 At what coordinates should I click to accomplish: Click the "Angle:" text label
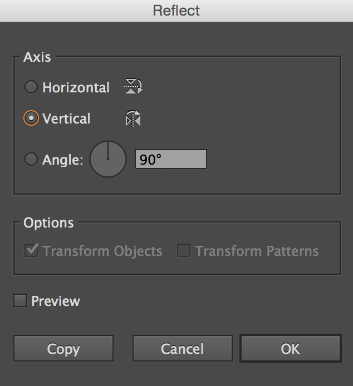coord(63,160)
